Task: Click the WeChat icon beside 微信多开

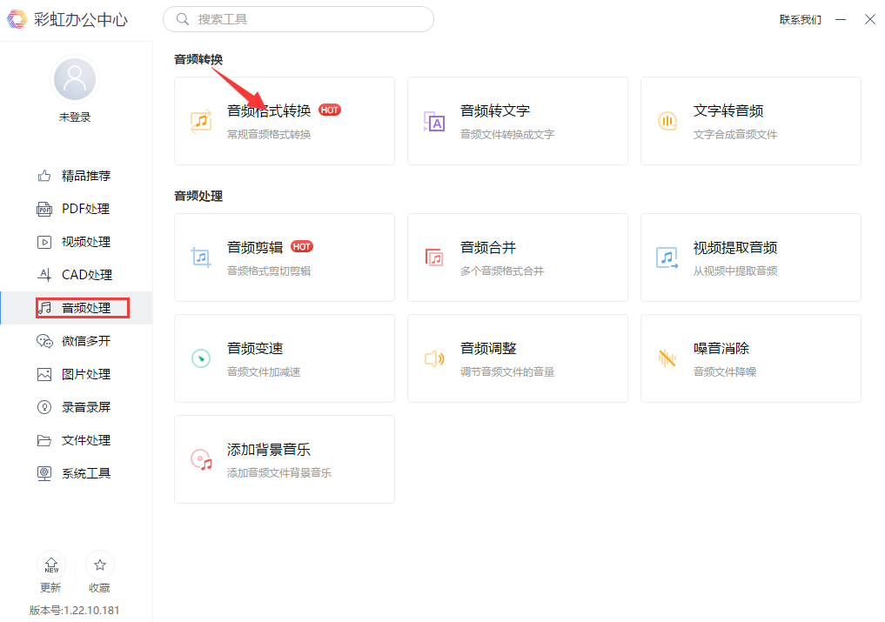Action: (x=44, y=341)
